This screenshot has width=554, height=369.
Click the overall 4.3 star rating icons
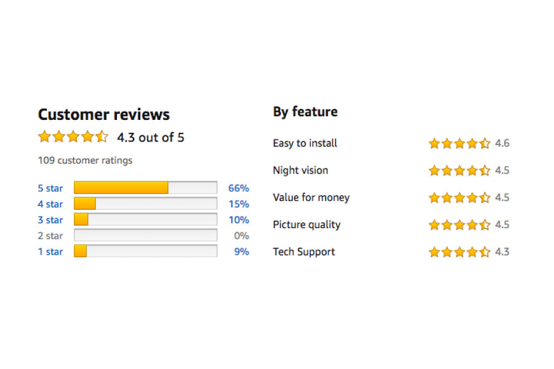point(73,137)
